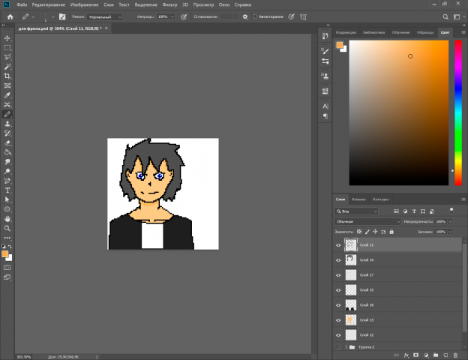Delete layer with trash icon
Viewport: 468px width, 360px height.
tap(455, 355)
